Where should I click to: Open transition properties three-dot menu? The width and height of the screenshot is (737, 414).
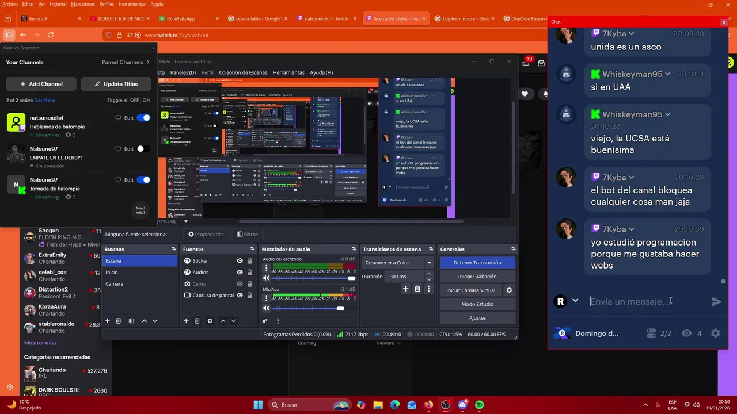click(428, 289)
